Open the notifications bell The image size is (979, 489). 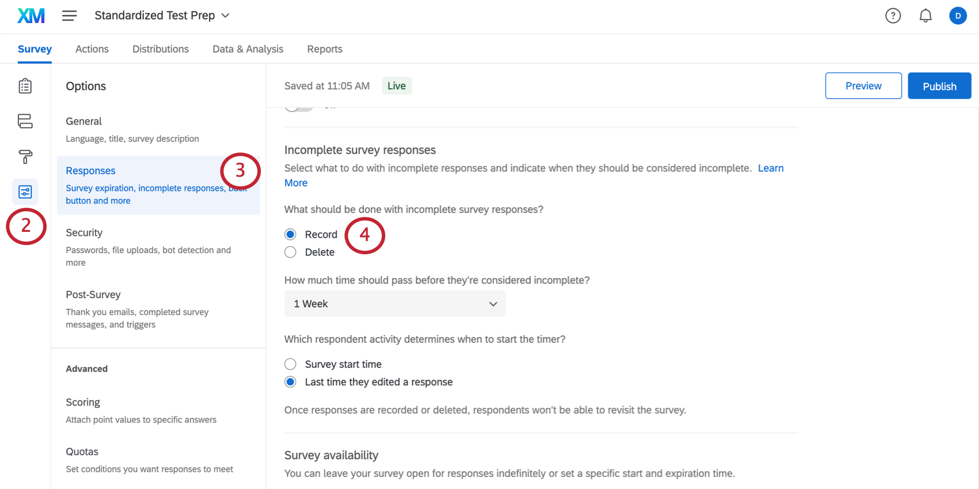coord(925,16)
